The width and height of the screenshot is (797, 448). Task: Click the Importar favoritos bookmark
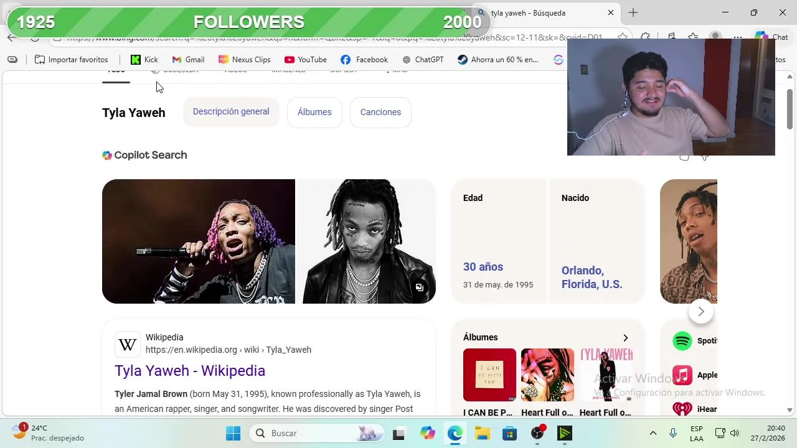tap(72, 60)
